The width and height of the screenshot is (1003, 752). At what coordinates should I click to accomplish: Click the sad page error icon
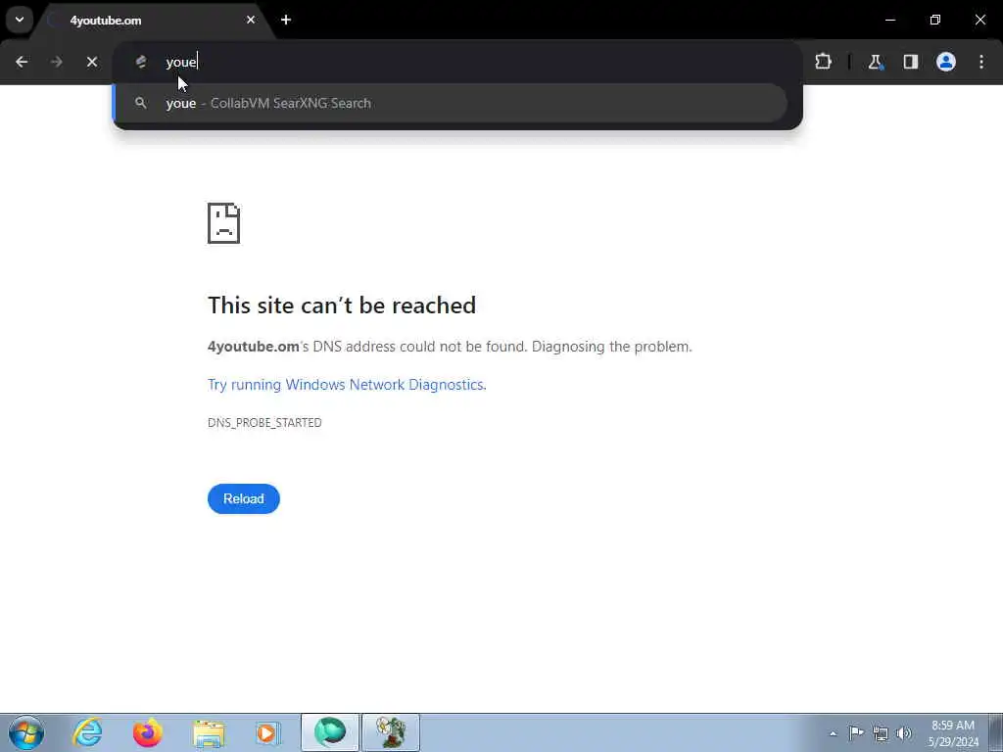point(224,223)
